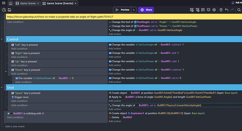Select the VarGunPower set to 0 action
Screen dimensions: 242x131
point(145,78)
